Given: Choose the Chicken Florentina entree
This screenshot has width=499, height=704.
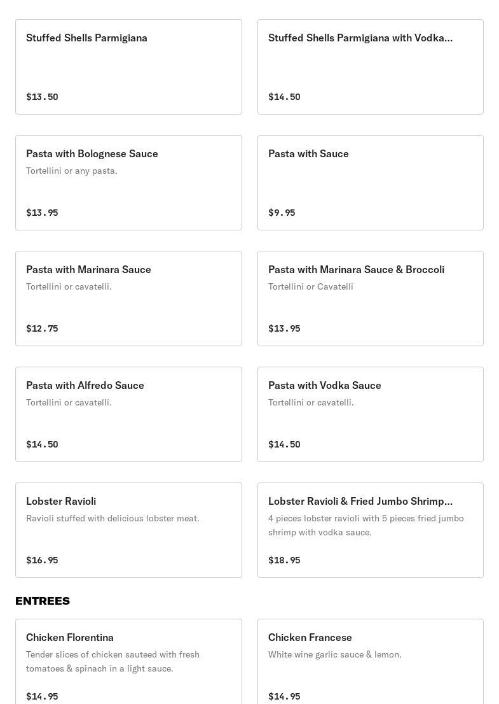Looking at the screenshot, I should coord(128,662).
